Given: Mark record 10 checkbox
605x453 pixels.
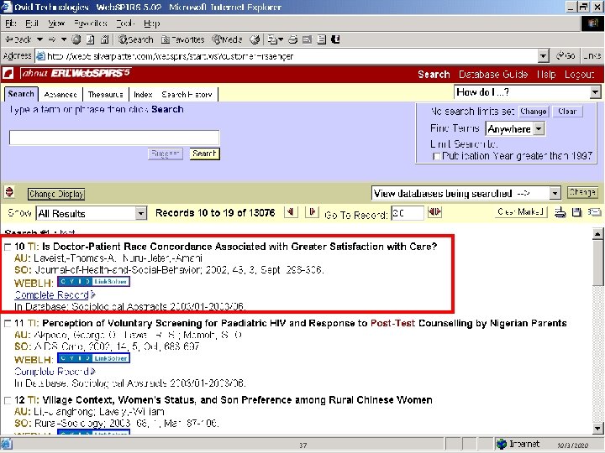Looking at the screenshot, I should [8, 247].
